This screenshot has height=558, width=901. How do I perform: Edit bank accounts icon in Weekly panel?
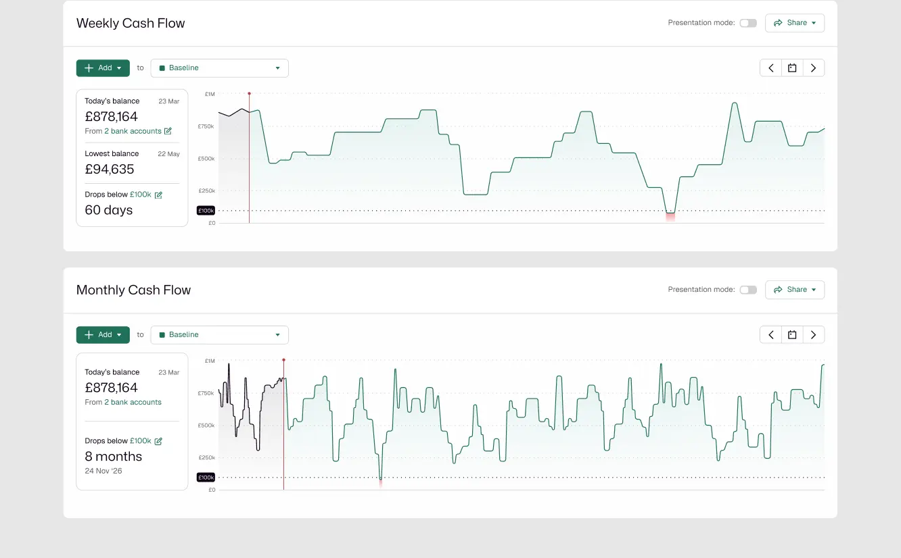tap(168, 131)
